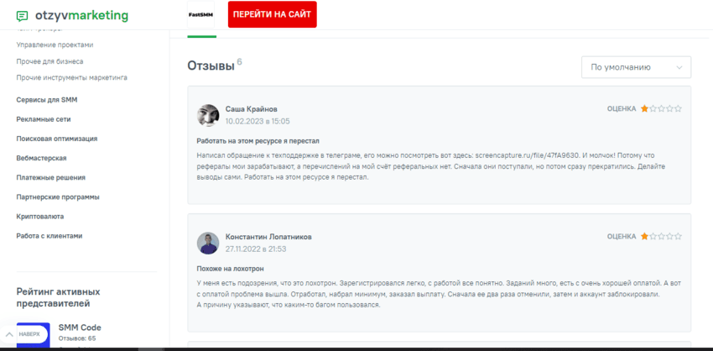Screen dimensions: 713x351
Task: Select Сервисы для SMM in sidebar
Action: tap(47, 100)
